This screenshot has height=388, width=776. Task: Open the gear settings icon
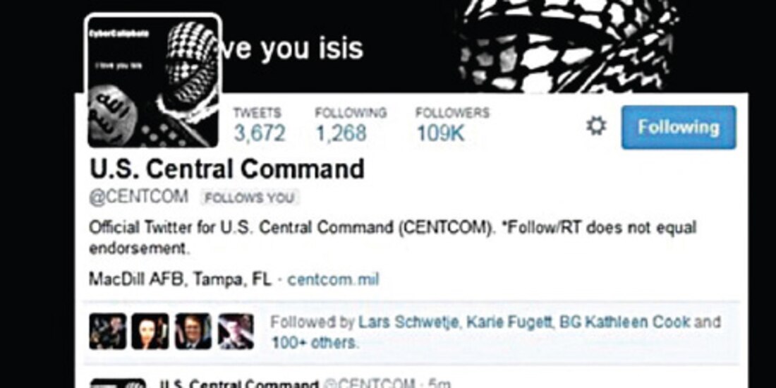click(596, 126)
